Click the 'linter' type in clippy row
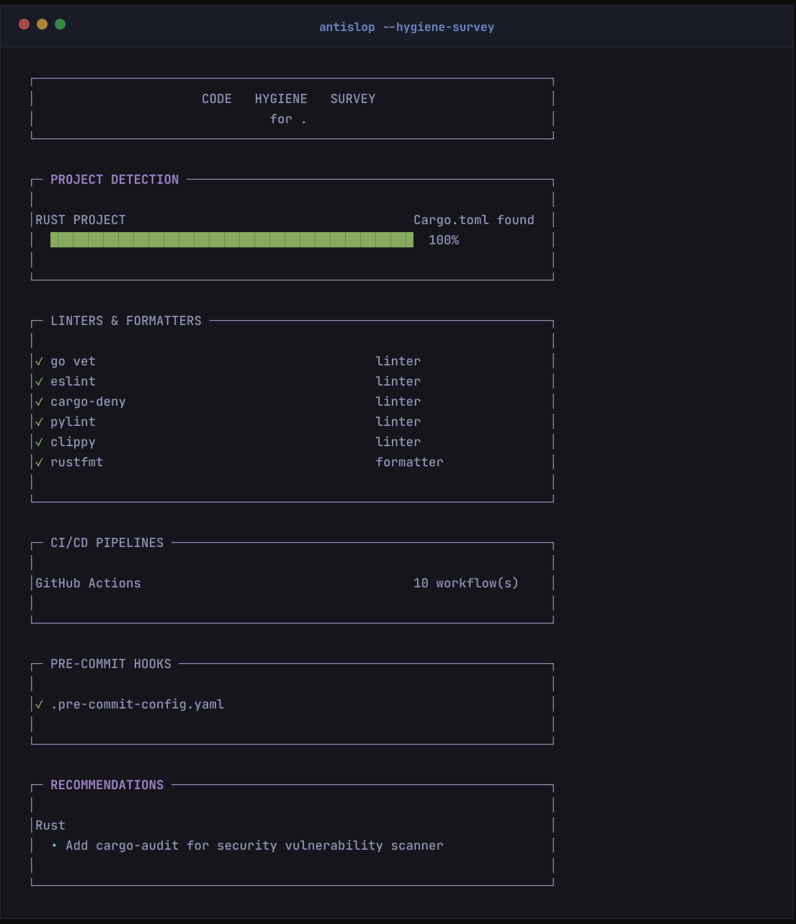This screenshot has width=796, height=924. pyautogui.click(x=398, y=442)
